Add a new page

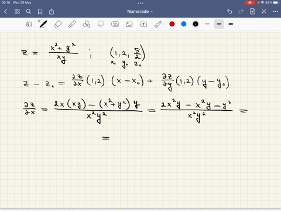point(252,12)
